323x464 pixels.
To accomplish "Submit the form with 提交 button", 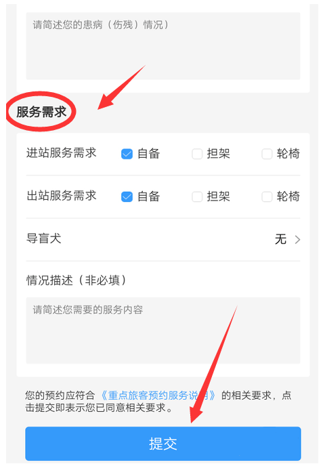I will tap(163, 443).
